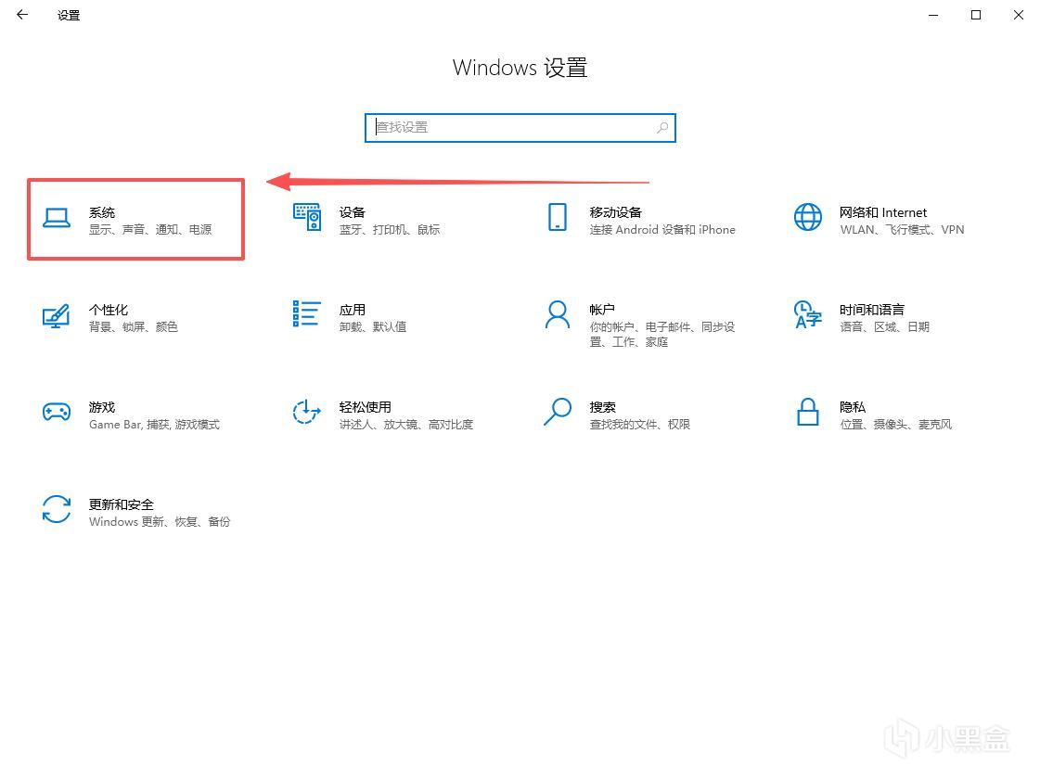Close the 设置 window

(1018, 15)
